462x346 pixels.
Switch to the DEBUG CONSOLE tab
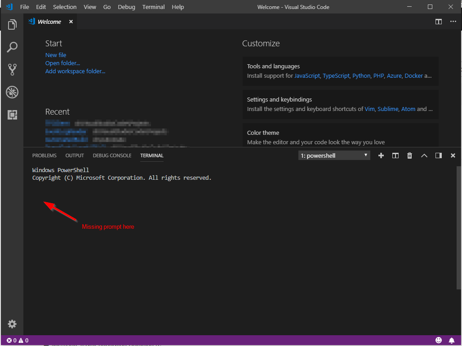click(x=112, y=155)
